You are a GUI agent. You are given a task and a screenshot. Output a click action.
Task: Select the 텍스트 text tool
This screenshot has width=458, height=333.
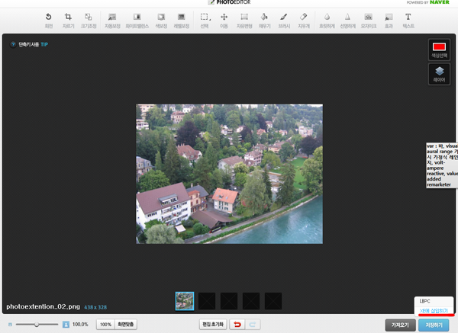point(408,21)
